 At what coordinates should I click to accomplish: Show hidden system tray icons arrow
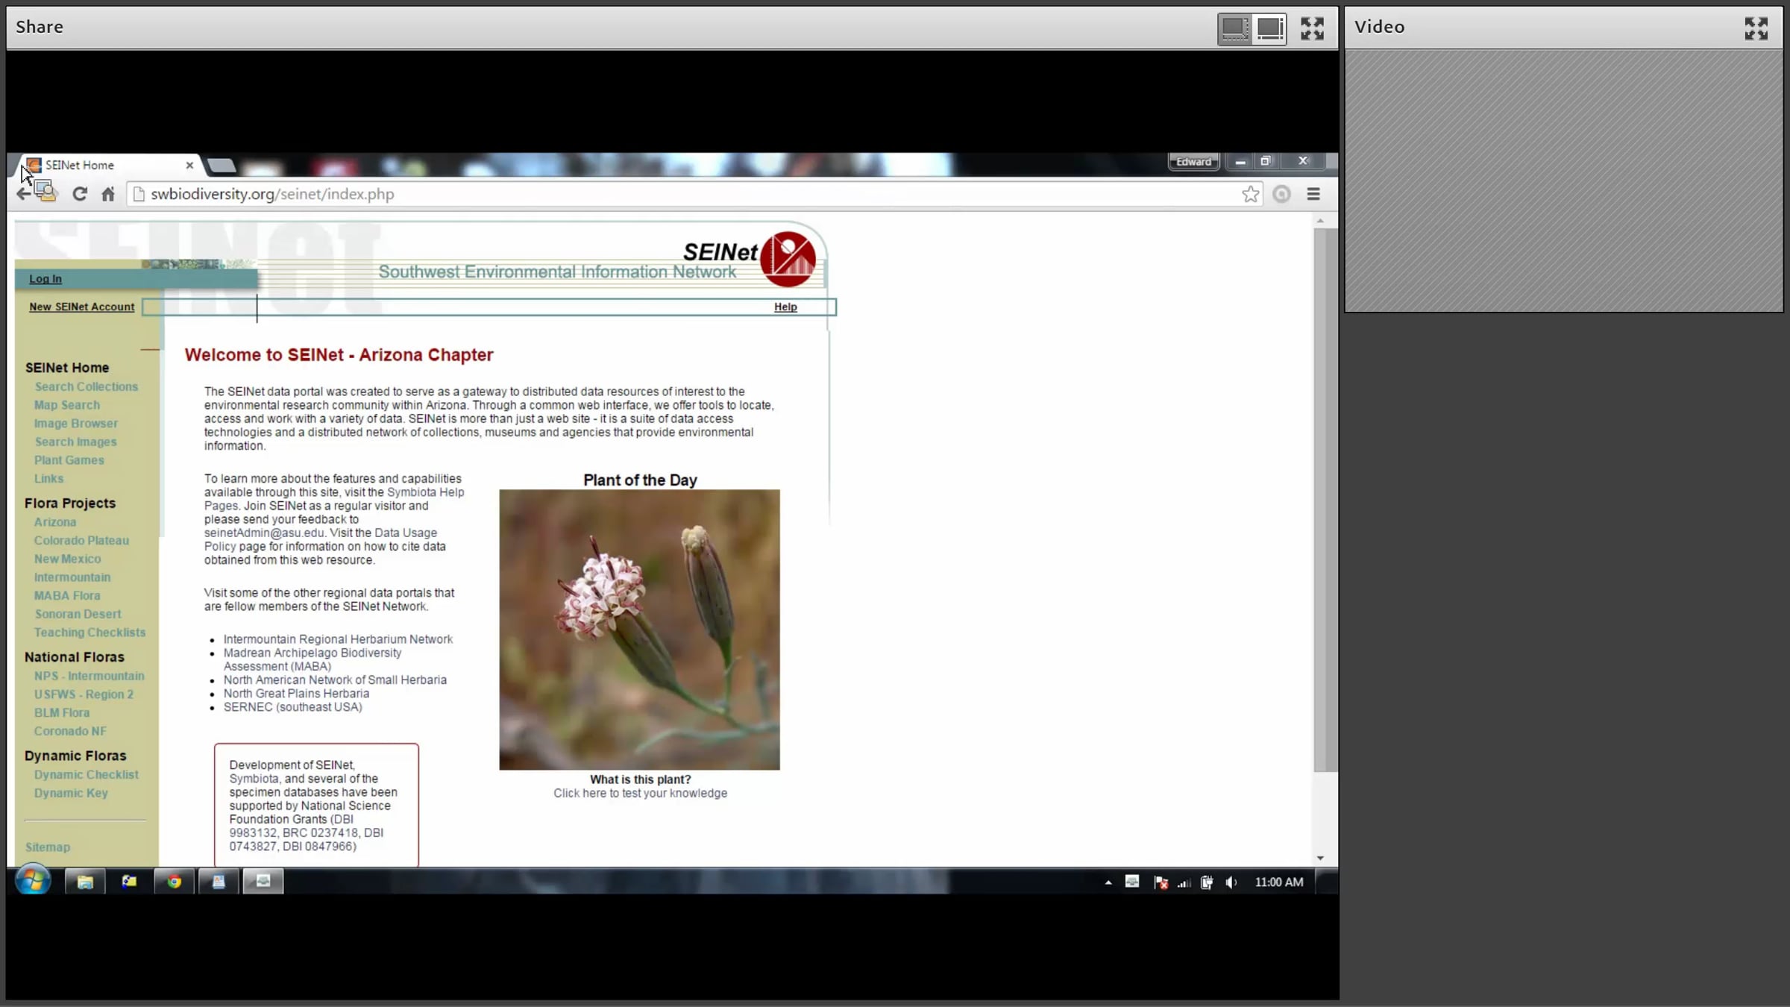(x=1108, y=882)
